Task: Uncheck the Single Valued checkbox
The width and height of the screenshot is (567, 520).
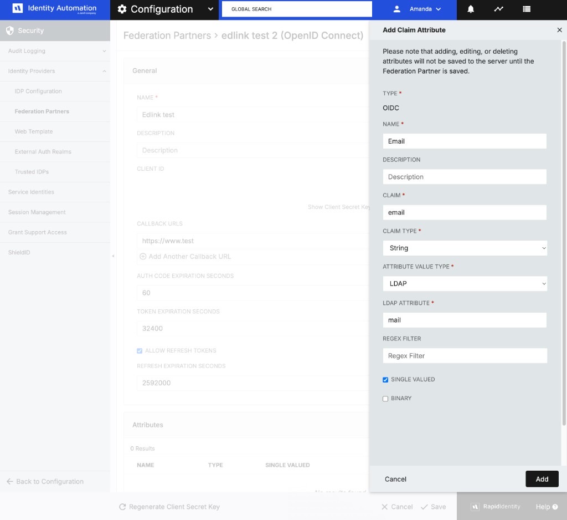Action: pos(385,380)
